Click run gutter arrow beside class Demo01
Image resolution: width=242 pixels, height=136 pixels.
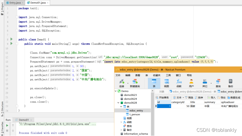click(x=12, y=39)
